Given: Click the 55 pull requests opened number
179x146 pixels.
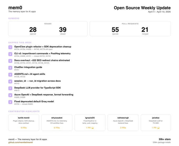Looking at the screenshot, I should (115, 30).
